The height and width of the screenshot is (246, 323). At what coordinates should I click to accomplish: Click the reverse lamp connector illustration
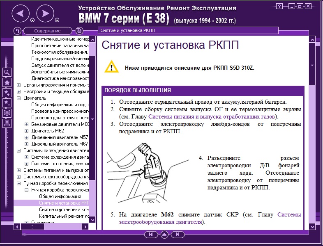click(148, 172)
